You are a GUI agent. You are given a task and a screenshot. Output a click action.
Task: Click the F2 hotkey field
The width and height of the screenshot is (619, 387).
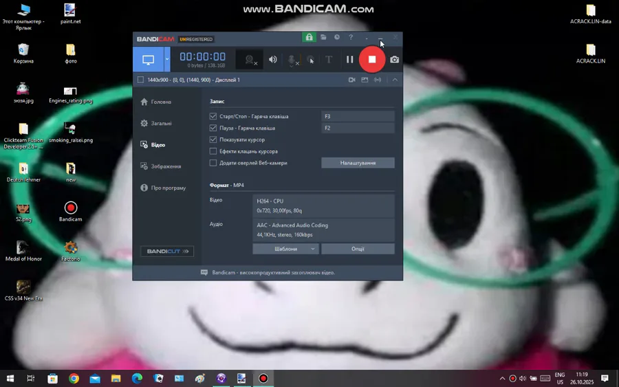(358, 128)
